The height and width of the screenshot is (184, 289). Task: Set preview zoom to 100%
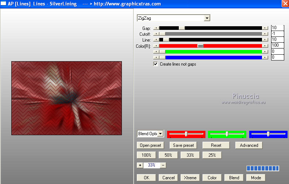146,155
